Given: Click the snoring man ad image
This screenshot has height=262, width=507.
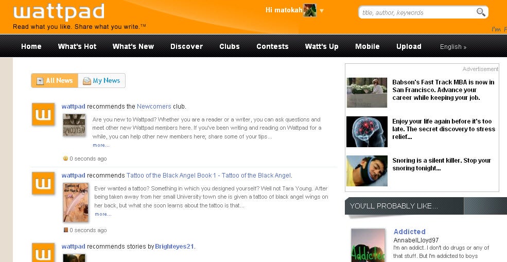Looking at the screenshot, I should [367, 171].
